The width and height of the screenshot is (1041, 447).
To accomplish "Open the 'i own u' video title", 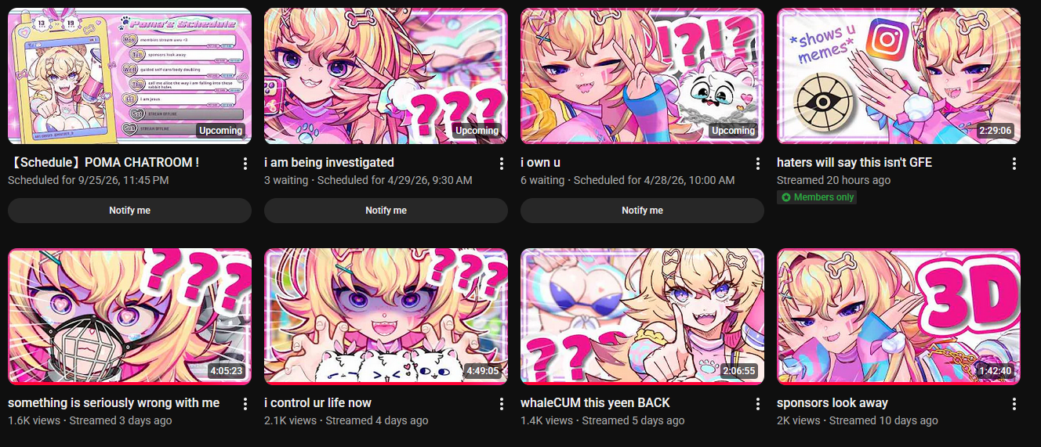I will coord(541,163).
